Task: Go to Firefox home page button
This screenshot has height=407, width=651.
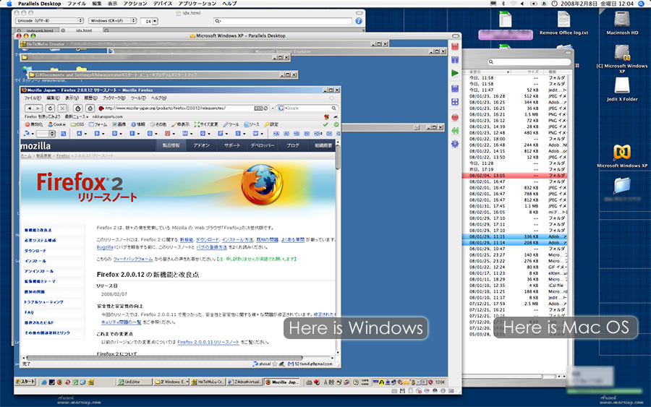Action: click(x=90, y=108)
